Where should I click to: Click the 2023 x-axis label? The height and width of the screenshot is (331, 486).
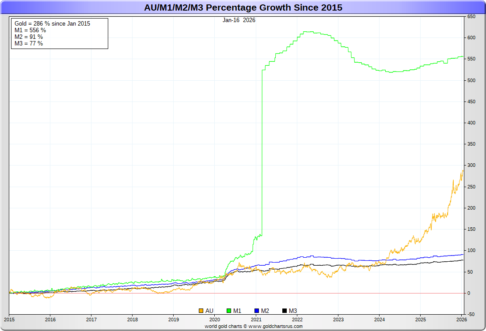[338, 320]
